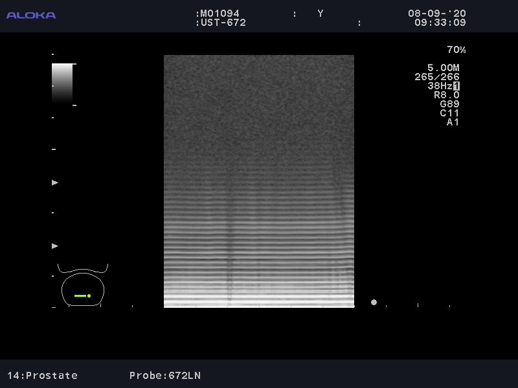Click the time 09:33:09

pos(440,23)
